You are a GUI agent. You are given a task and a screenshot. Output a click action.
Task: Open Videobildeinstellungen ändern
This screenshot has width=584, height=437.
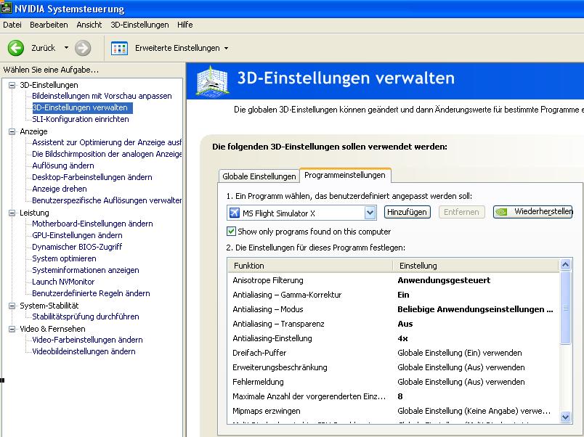pyautogui.click(x=84, y=351)
